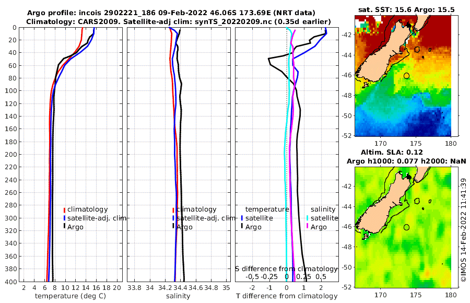Click the red climatology swatch in the salinity legend

pyautogui.click(x=173, y=210)
